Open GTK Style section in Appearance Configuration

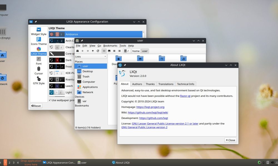(39, 81)
